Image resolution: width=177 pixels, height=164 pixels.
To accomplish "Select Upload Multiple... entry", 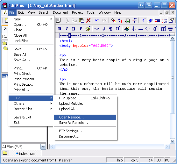I will click(x=85, y=103).
